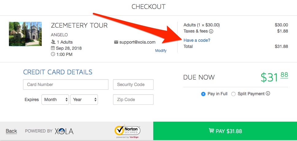Click the Zcemetery Tour thumbnail image
The height and width of the screenshot is (141, 297).
(25, 34)
